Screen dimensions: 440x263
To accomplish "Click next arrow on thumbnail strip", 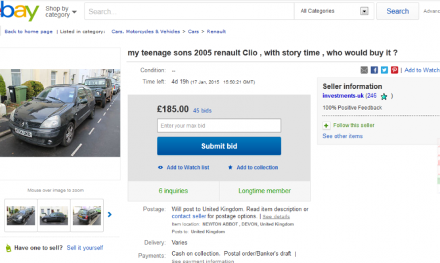I will pyautogui.click(x=110, y=214).
